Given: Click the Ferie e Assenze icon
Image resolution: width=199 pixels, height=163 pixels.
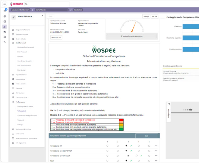Looking at the screenshot, I should (13, 84).
